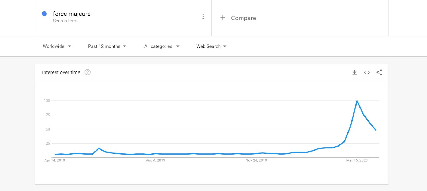Click the Nov 24, 2019 axis label
Screen dimensions: 427x191
click(x=256, y=160)
